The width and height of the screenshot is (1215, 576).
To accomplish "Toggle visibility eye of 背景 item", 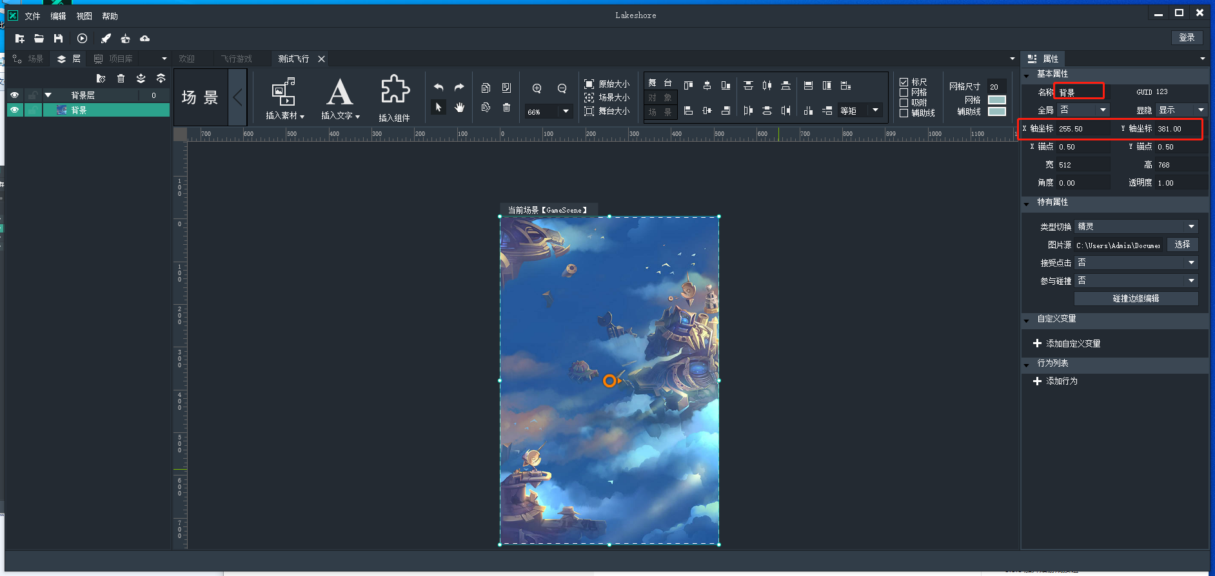I will 14,110.
